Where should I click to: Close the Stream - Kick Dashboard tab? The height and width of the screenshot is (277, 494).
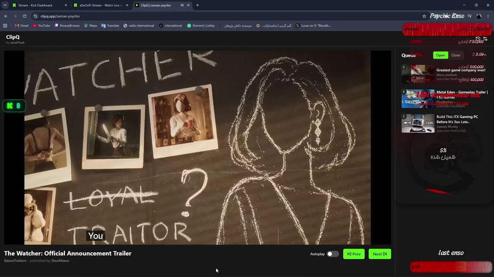coord(66,5)
